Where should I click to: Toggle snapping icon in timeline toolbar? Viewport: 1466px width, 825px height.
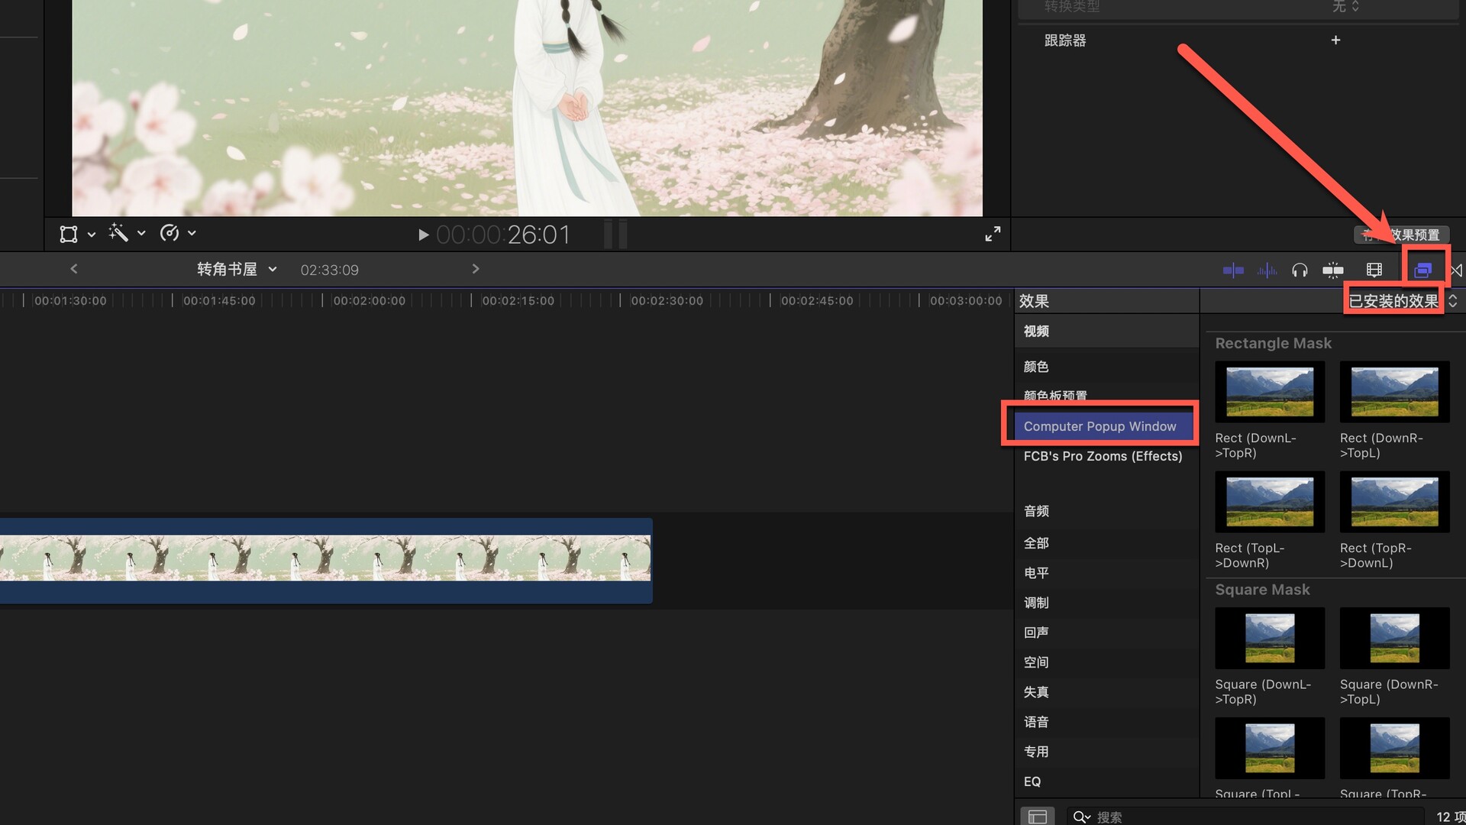tap(1333, 270)
